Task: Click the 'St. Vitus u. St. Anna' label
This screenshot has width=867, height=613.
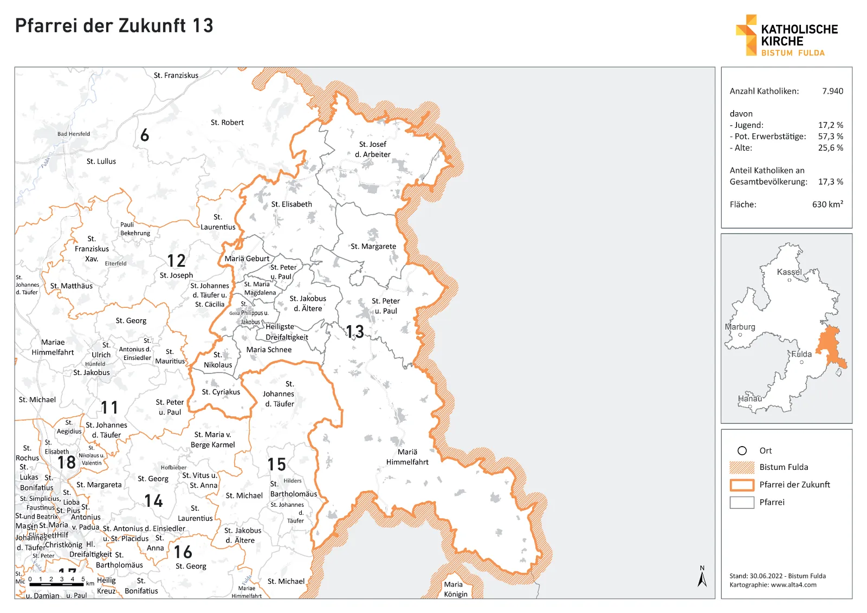Action: (x=200, y=481)
